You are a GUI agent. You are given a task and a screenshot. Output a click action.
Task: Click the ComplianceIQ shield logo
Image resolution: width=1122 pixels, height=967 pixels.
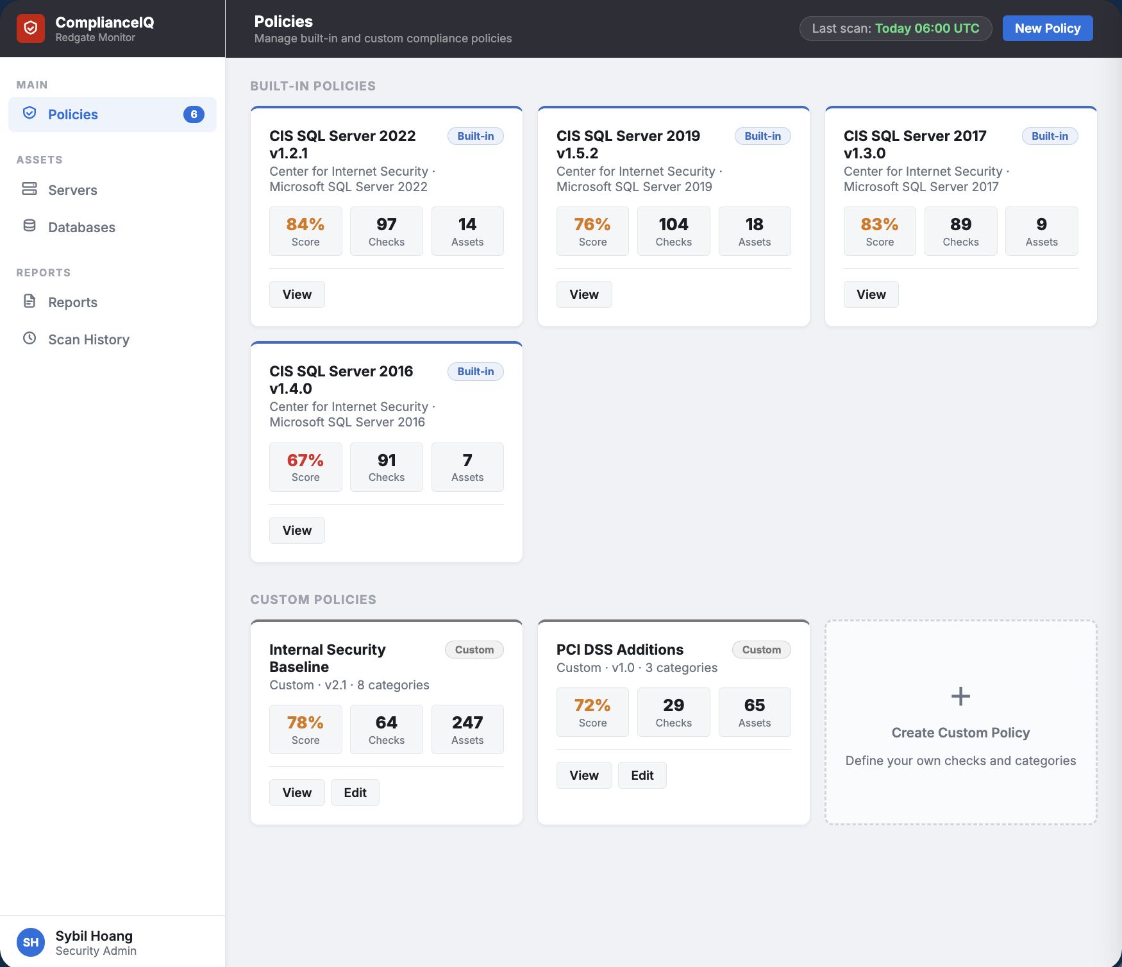tap(31, 28)
